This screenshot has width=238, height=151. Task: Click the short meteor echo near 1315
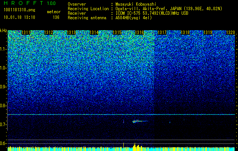124,121
